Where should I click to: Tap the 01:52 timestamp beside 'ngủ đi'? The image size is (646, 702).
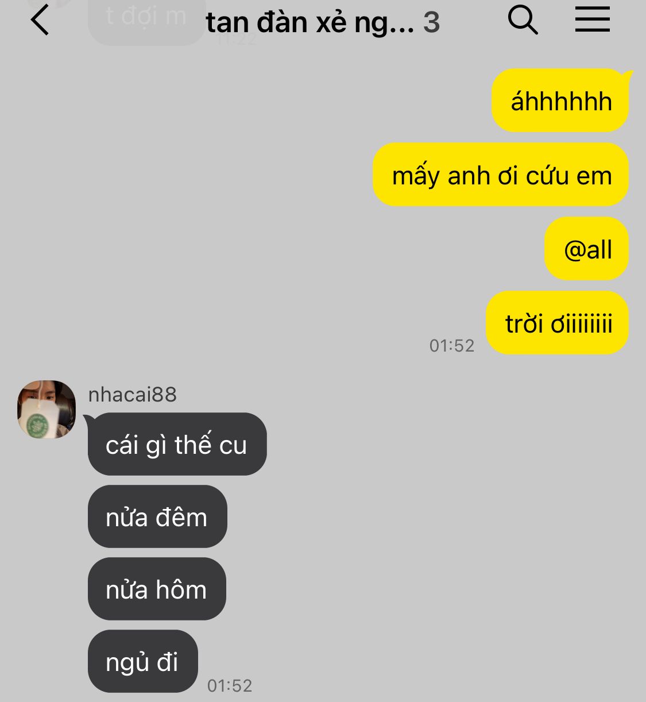click(x=230, y=685)
